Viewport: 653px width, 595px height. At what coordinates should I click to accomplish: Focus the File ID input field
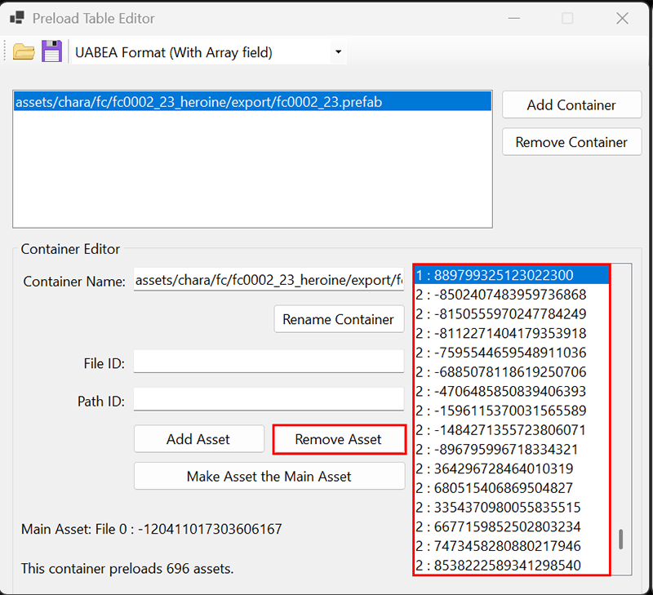pos(269,362)
